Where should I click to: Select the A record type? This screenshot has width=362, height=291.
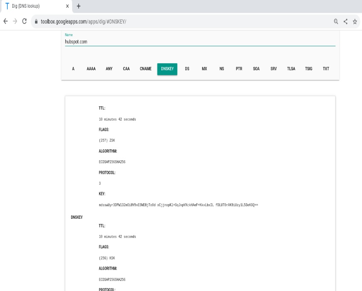73,69
